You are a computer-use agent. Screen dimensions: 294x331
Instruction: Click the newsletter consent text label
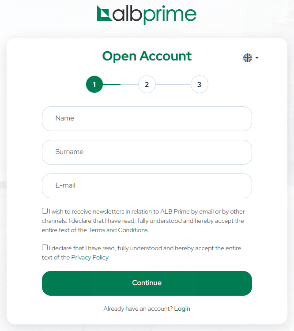point(143,221)
